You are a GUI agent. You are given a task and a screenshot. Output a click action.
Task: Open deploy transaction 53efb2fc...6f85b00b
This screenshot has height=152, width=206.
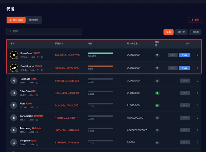coord(67,68)
